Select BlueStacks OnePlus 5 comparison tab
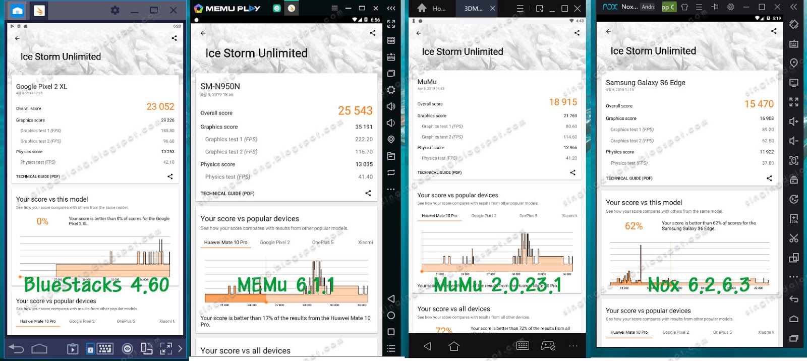 [x=126, y=321]
